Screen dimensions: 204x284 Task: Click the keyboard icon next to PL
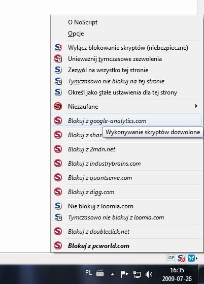[x=100, y=273]
